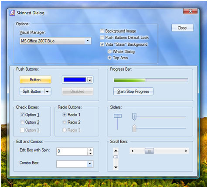208x188 pixels.
Task: Click the green progress bar
Action: click(151, 80)
